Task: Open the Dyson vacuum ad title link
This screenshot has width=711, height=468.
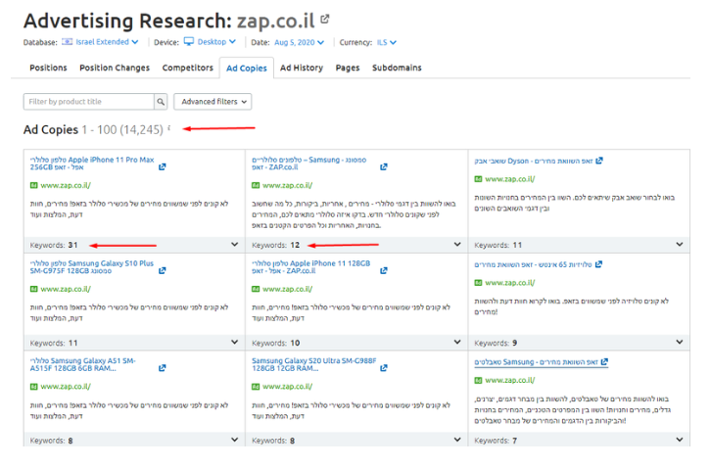Action: coord(533,161)
